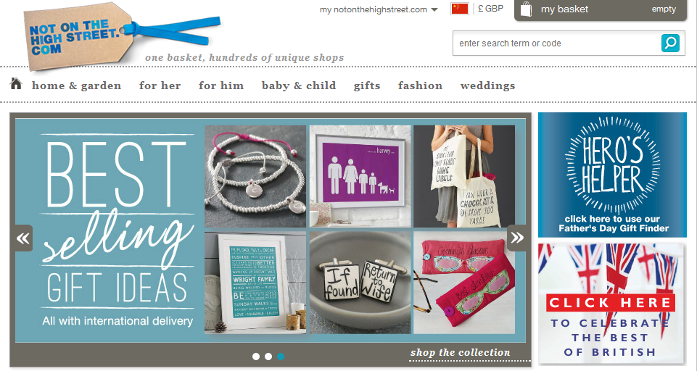Open the weddings menu item
697x371 pixels.
[x=487, y=86]
